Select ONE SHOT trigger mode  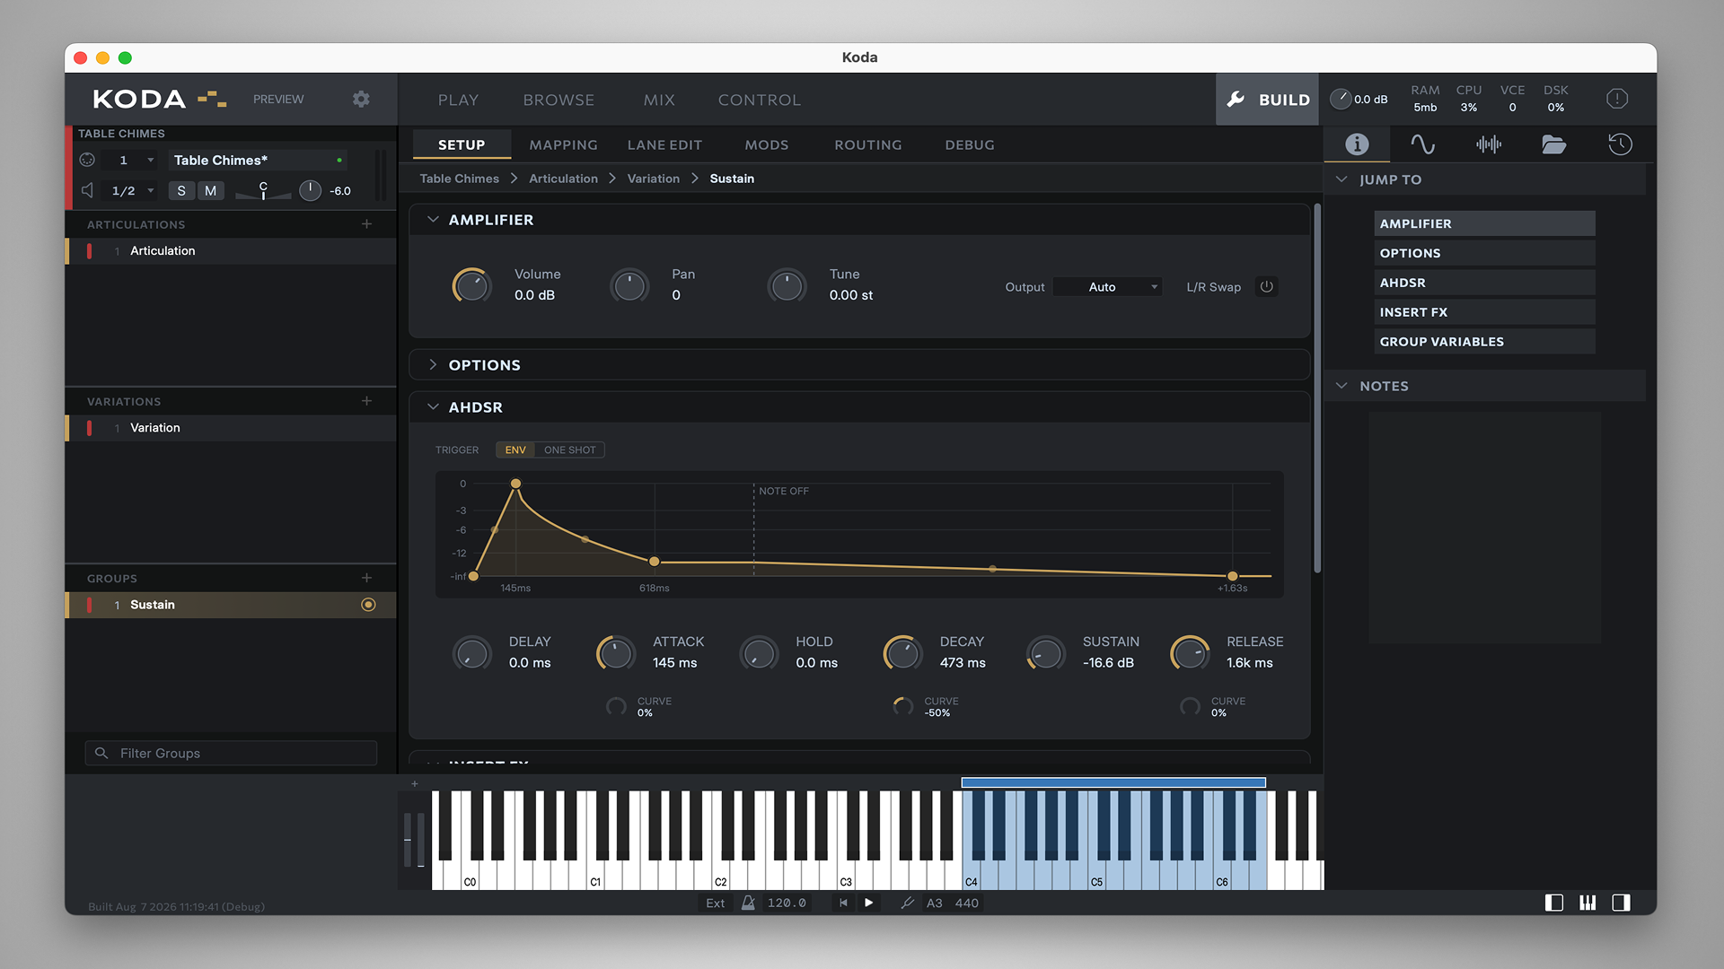coord(569,450)
